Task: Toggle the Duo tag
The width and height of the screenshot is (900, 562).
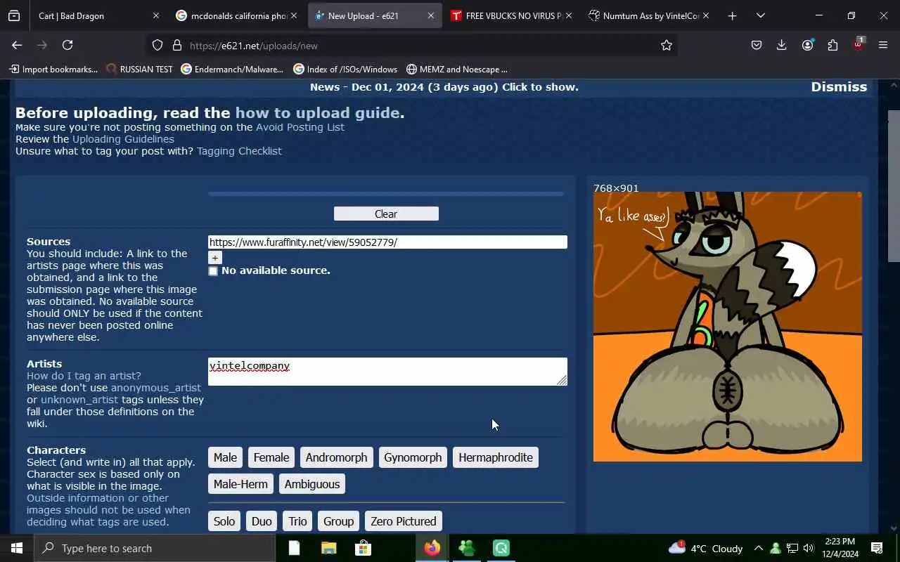Action: tap(262, 521)
